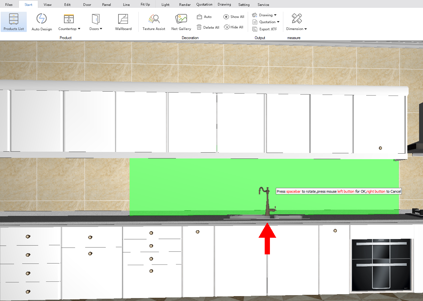Launch Auto Design tool

point(42,22)
